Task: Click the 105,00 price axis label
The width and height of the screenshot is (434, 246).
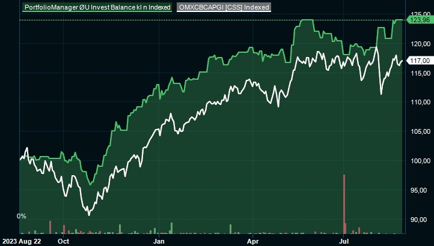Action: (x=419, y=131)
